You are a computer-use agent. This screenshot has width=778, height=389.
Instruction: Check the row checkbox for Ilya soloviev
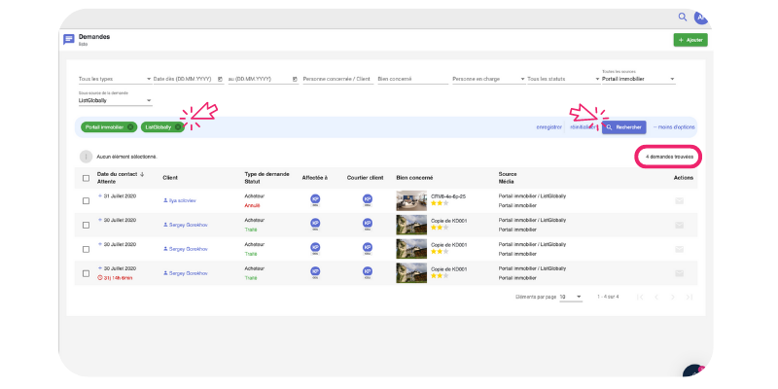click(86, 199)
